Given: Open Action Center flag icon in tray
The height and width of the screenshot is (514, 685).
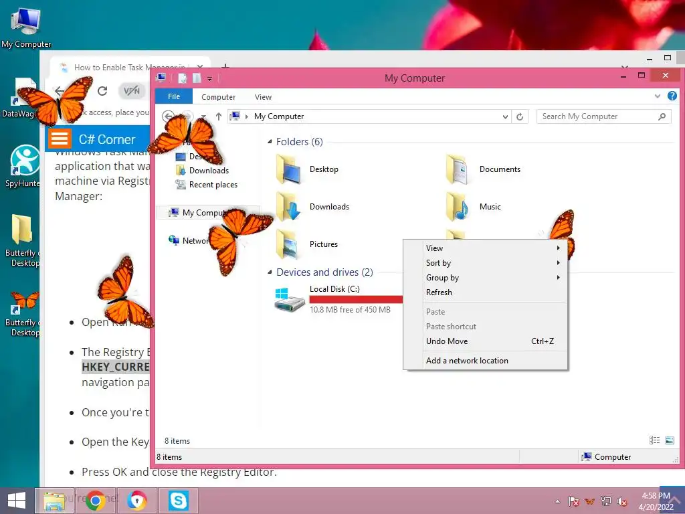Looking at the screenshot, I should click(x=573, y=501).
